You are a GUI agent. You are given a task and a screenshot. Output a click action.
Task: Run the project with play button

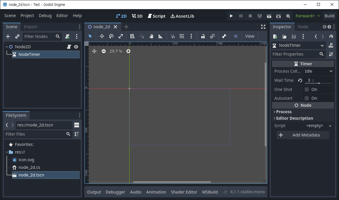(231, 16)
